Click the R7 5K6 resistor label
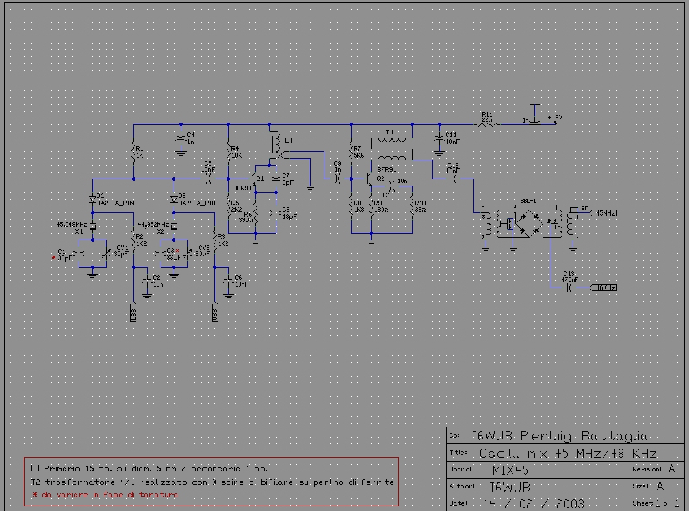 (x=359, y=152)
